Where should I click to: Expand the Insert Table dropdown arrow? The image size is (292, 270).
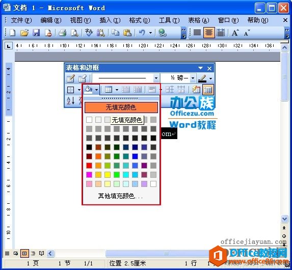117,90
